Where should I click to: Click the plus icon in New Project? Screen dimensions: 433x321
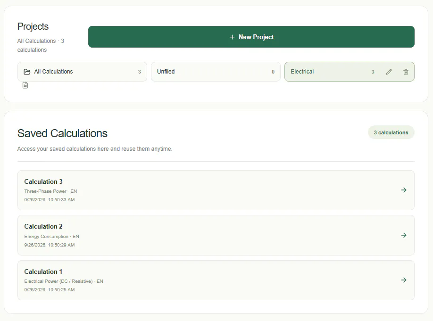point(232,37)
